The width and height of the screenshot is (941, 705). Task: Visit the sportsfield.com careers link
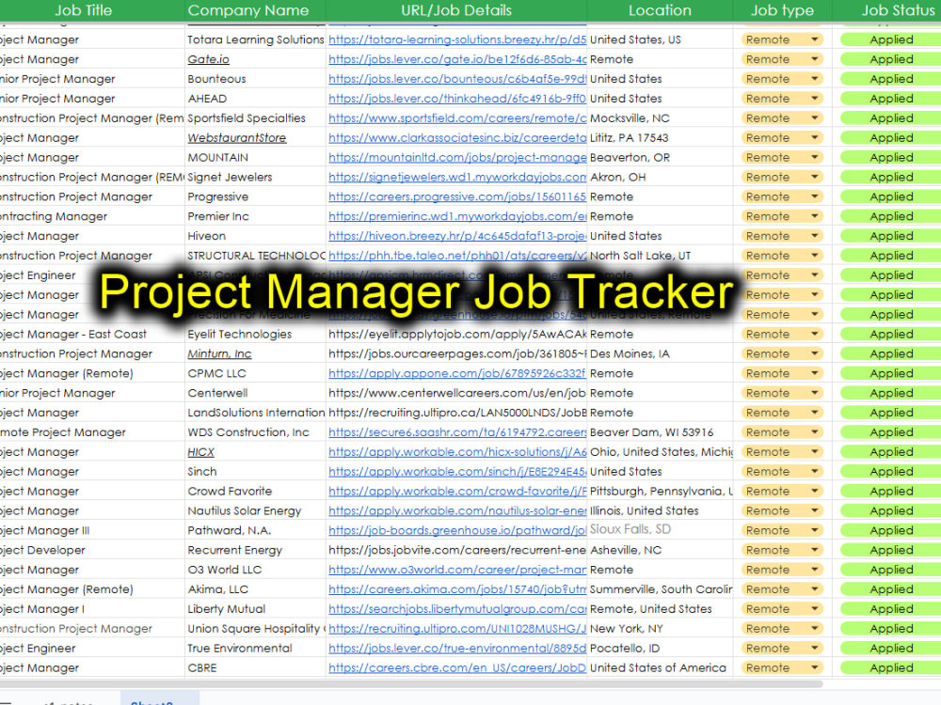click(x=457, y=118)
